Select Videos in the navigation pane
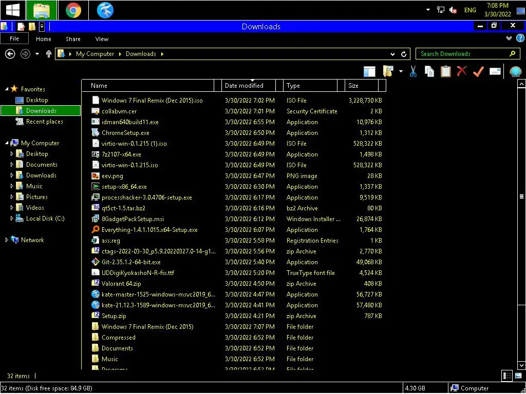 click(35, 208)
